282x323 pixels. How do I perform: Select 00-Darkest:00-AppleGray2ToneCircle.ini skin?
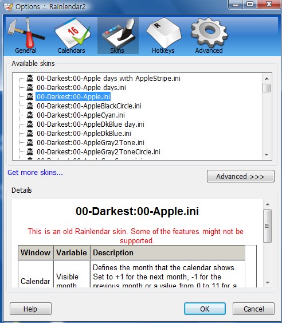(99, 152)
